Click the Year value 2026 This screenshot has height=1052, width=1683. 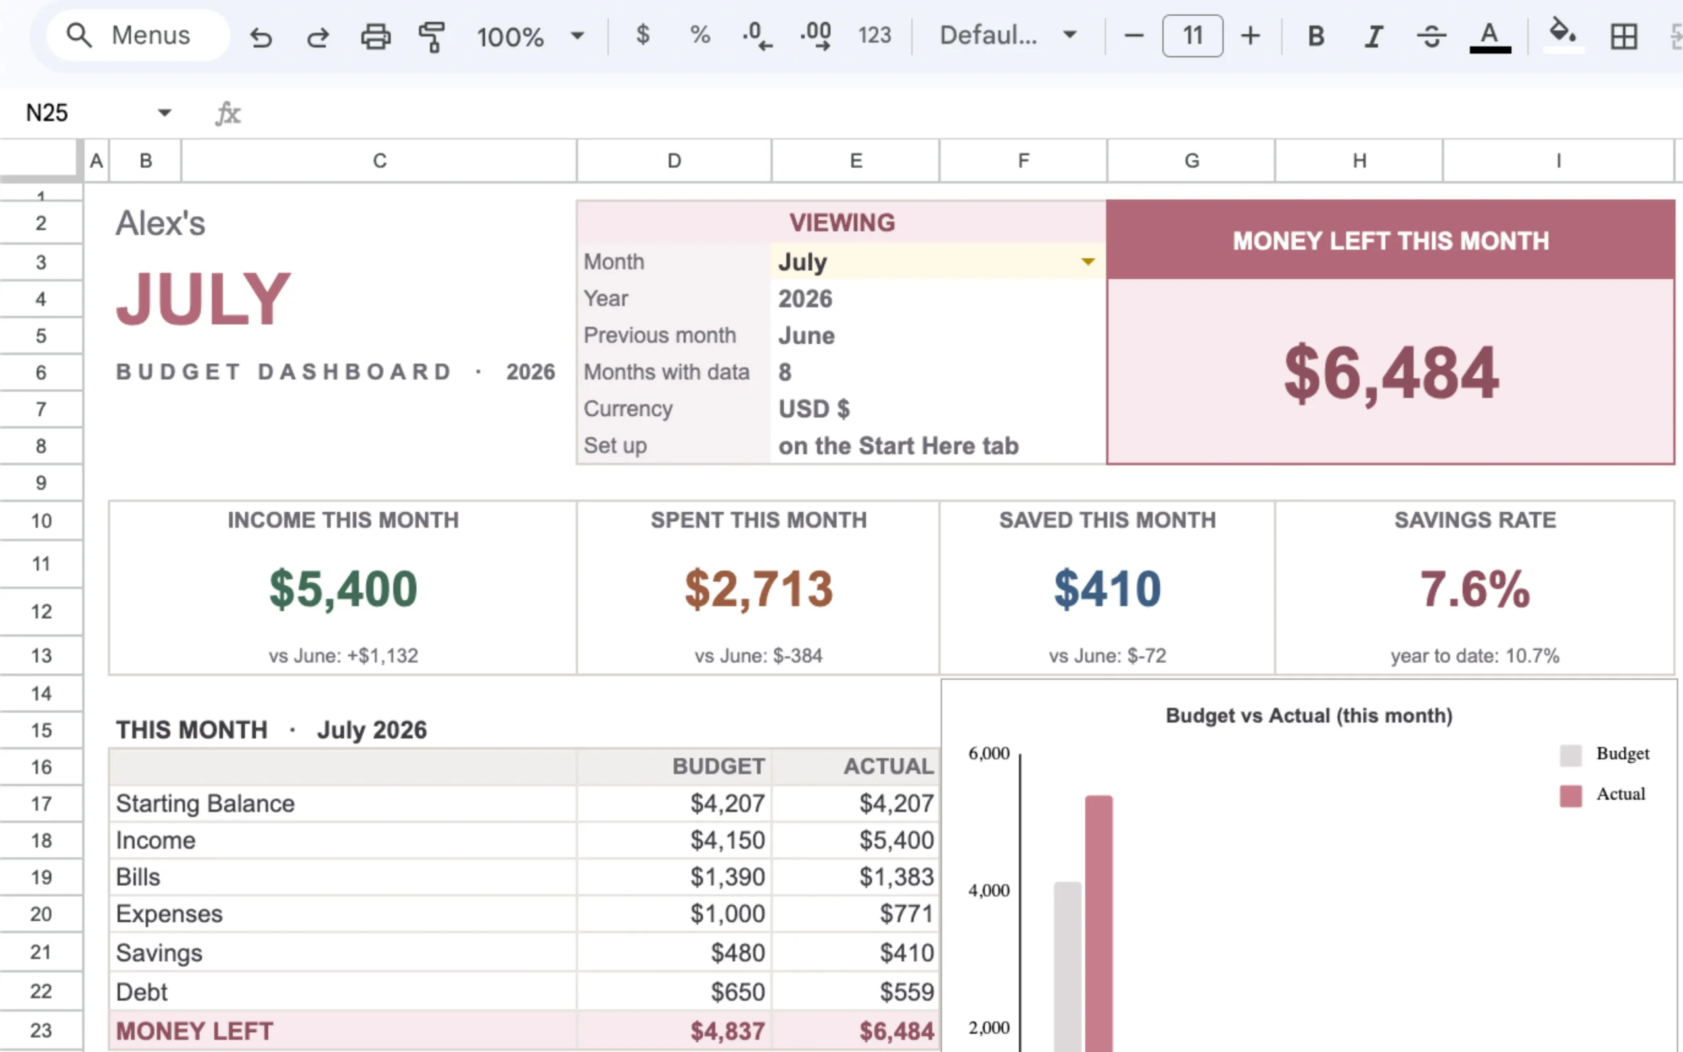805,299
